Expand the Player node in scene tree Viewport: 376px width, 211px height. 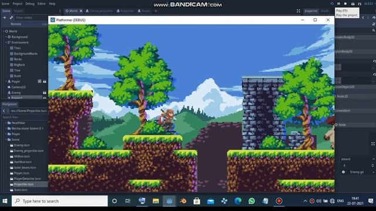tap(6, 81)
